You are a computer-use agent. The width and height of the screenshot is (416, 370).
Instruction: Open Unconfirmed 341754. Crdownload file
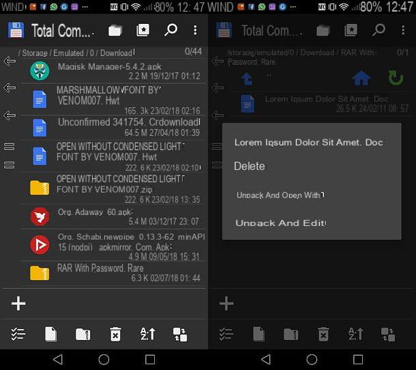click(114, 128)
